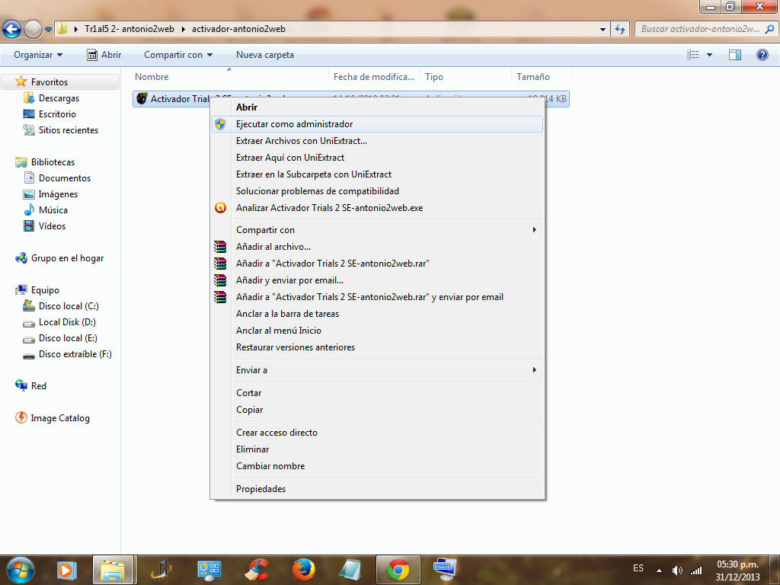The height and width of the screenshot is (585, 780).
Task: Click the Nueva carpeta button
Action: pyautogui.click(x=264, y=55)
